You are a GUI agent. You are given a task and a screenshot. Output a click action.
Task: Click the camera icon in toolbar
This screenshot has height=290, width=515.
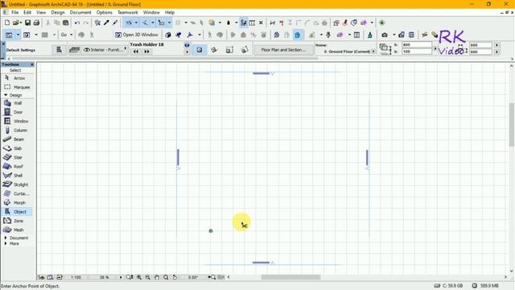[x=385, y=35]
